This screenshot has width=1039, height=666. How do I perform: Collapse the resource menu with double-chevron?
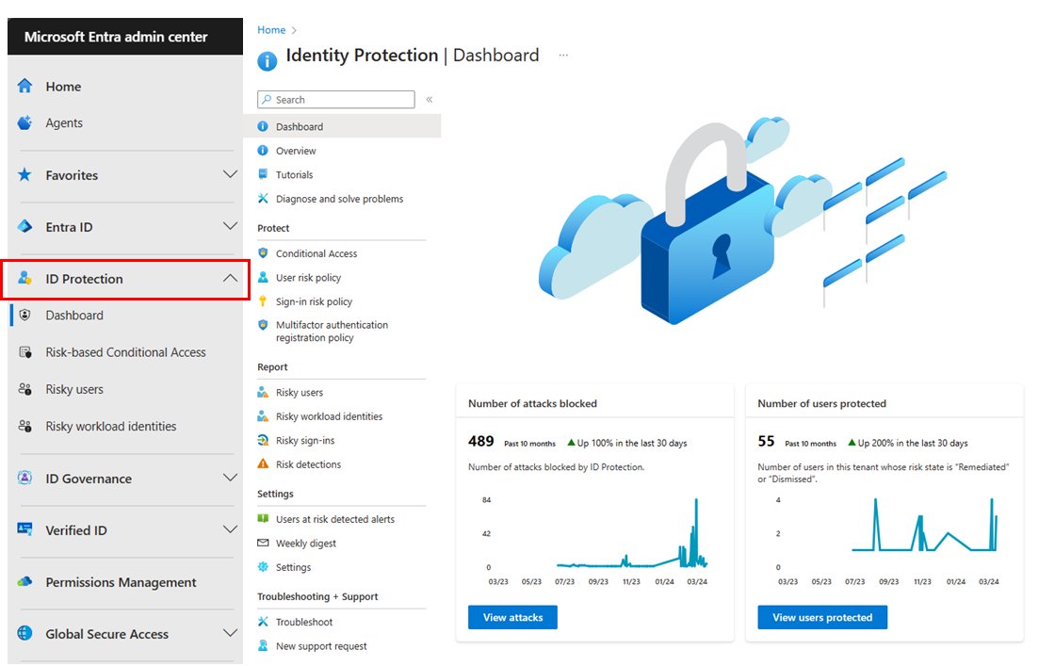[430, 100]
